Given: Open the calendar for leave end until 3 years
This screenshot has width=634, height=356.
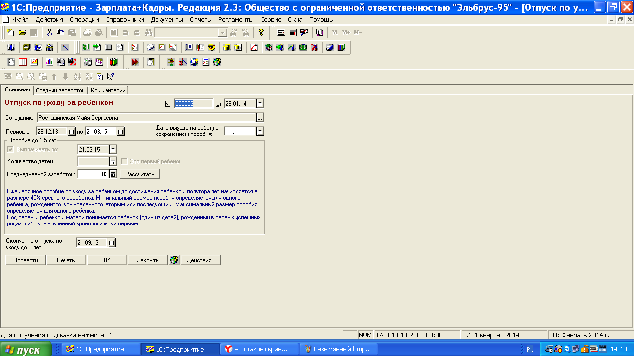Looking at the screenshot, I should (111, 243).
